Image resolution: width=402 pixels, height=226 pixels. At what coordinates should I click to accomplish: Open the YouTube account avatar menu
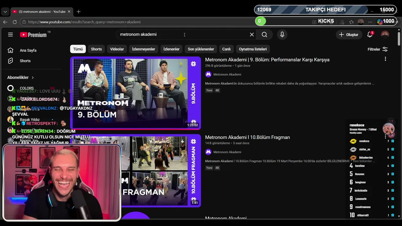click(x=385, y=35)
